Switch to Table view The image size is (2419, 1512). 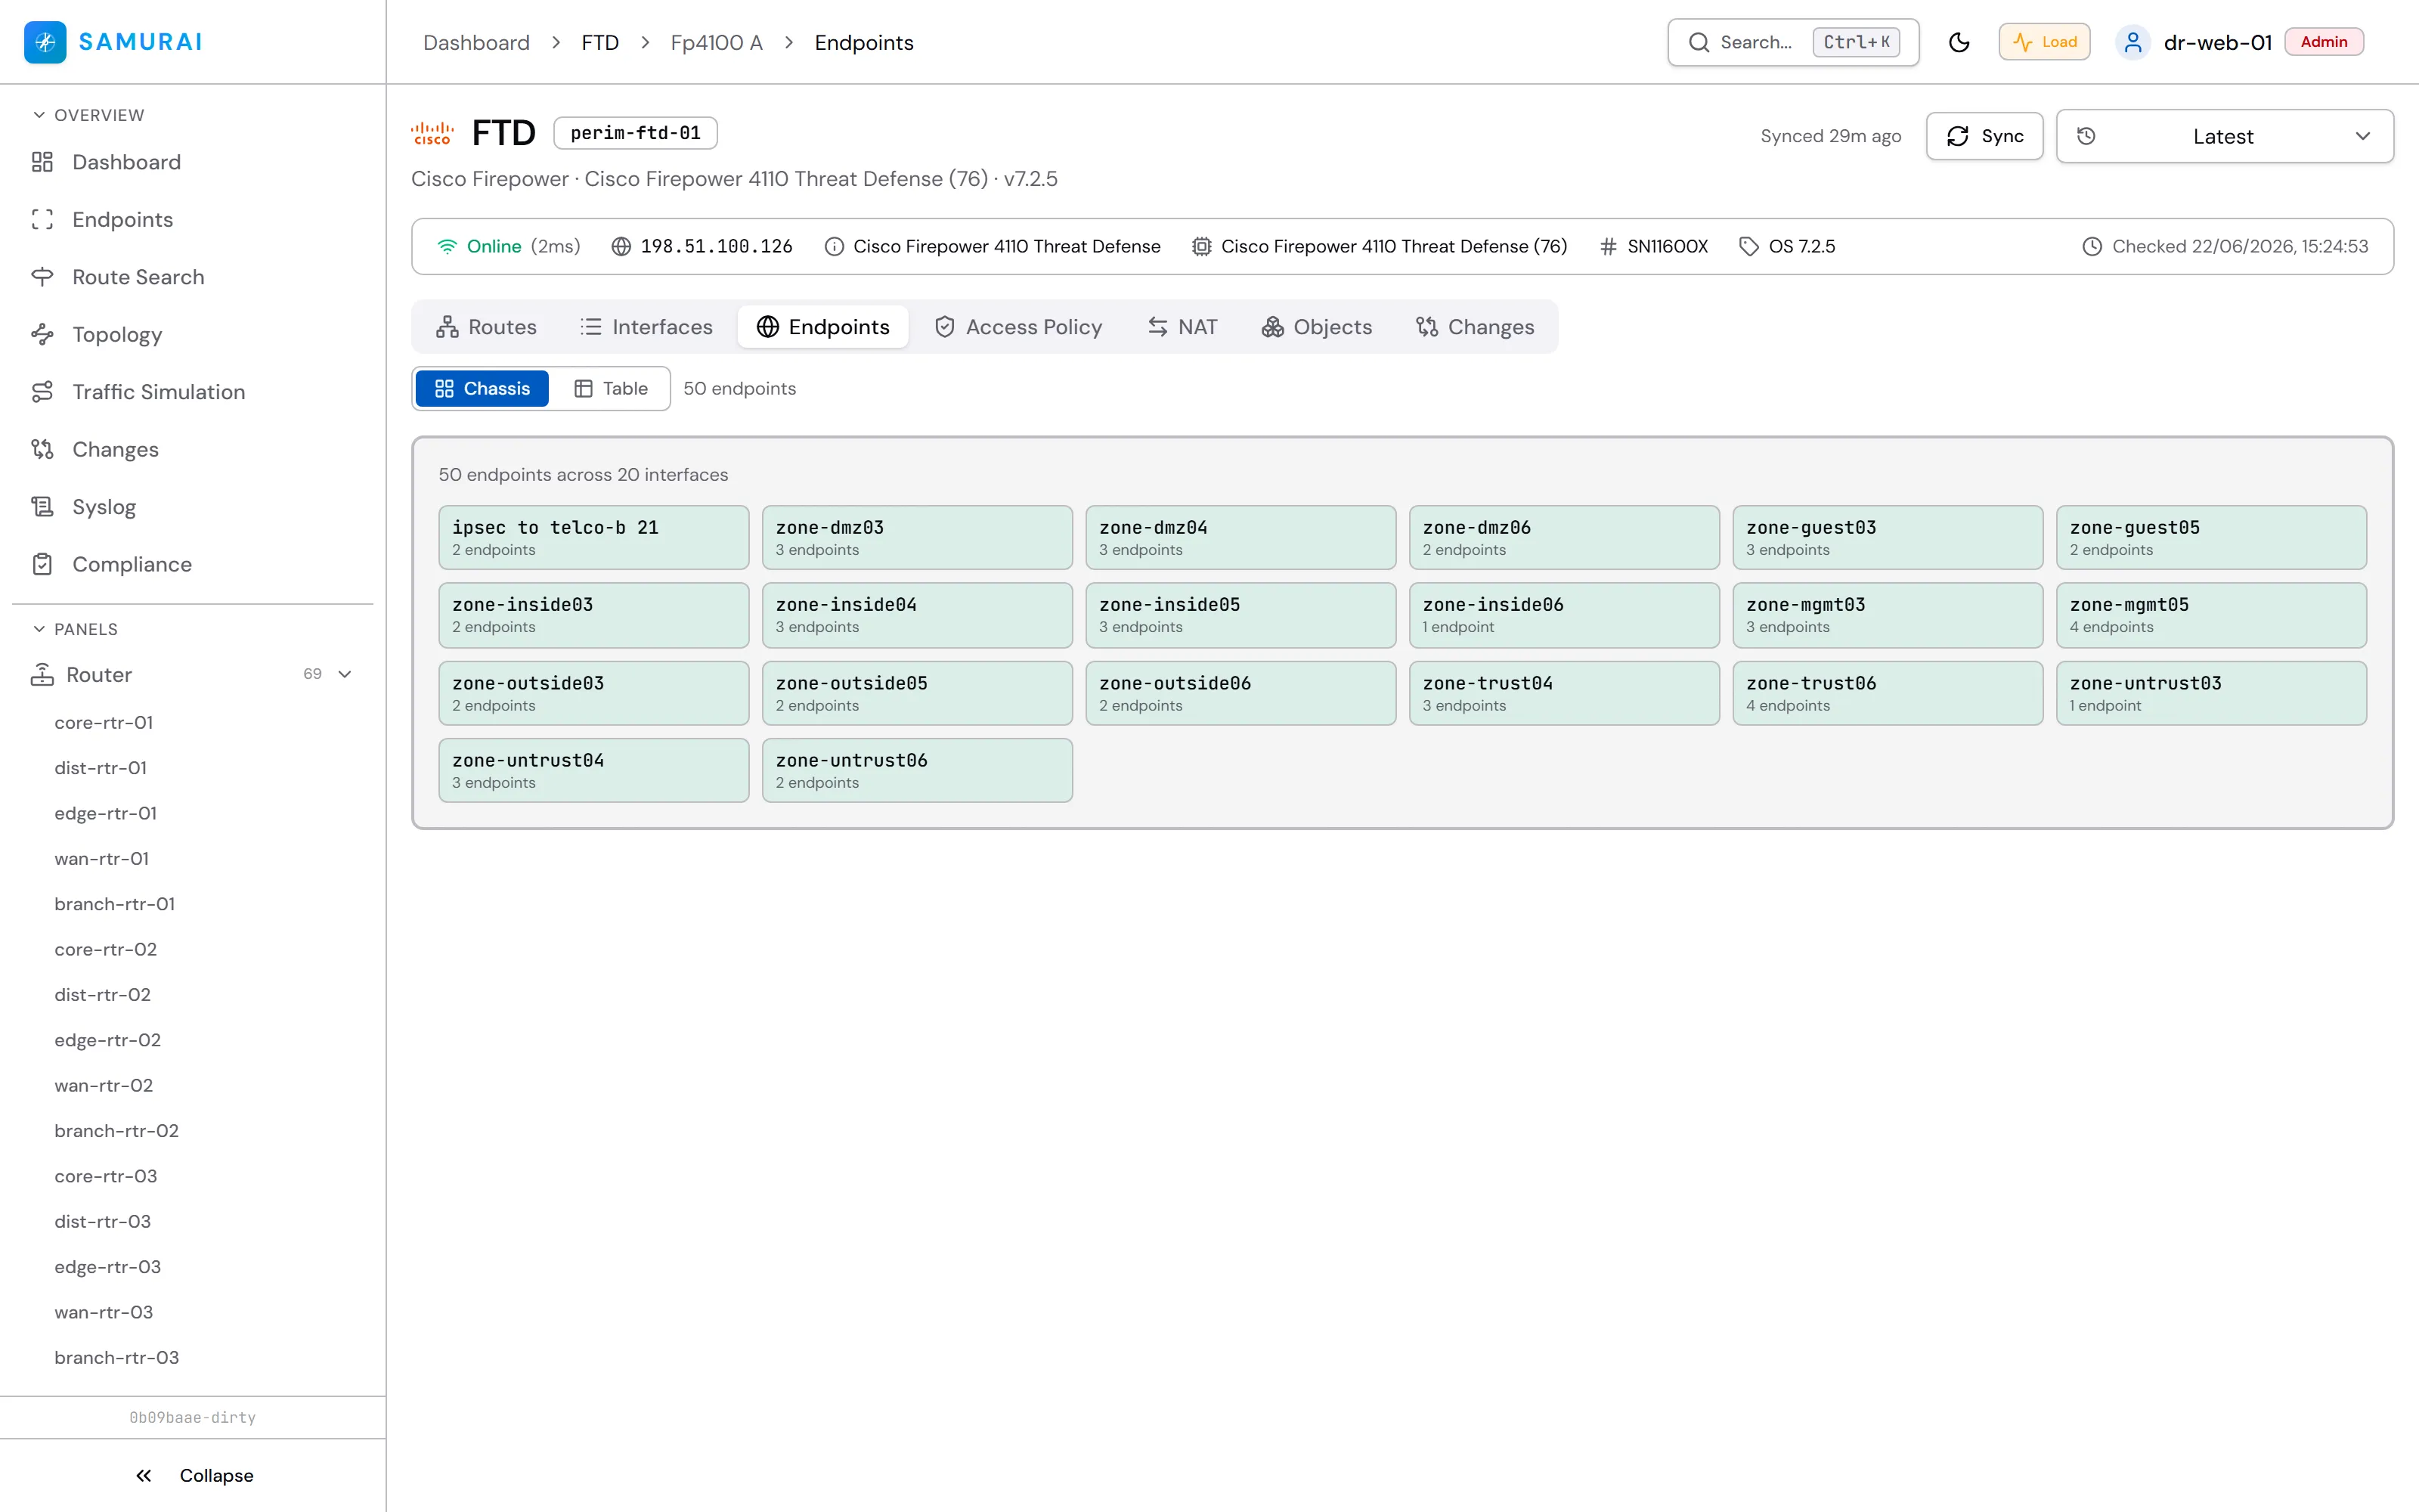click(611, 389)
